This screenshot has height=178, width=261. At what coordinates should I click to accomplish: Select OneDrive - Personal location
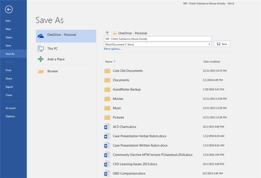point(66,36)
